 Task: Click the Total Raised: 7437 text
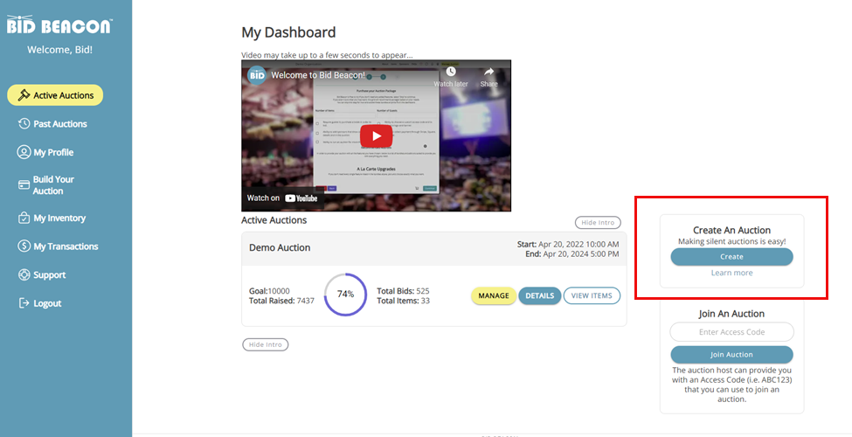coord(281,301)
